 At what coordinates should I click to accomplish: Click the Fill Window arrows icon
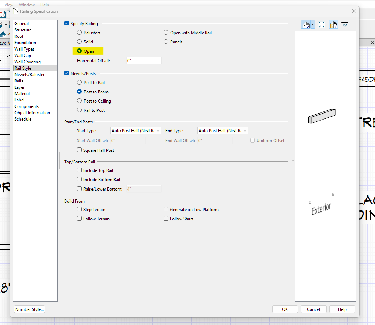tap(321, 24)
